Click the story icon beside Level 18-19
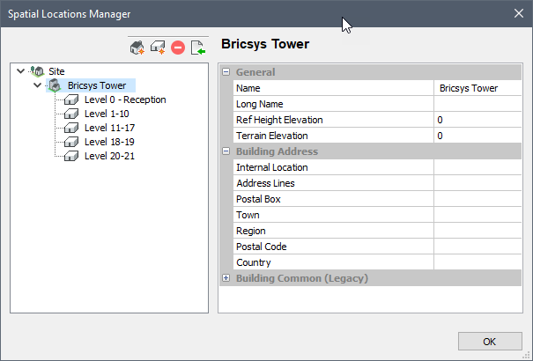 click(71, 142)
